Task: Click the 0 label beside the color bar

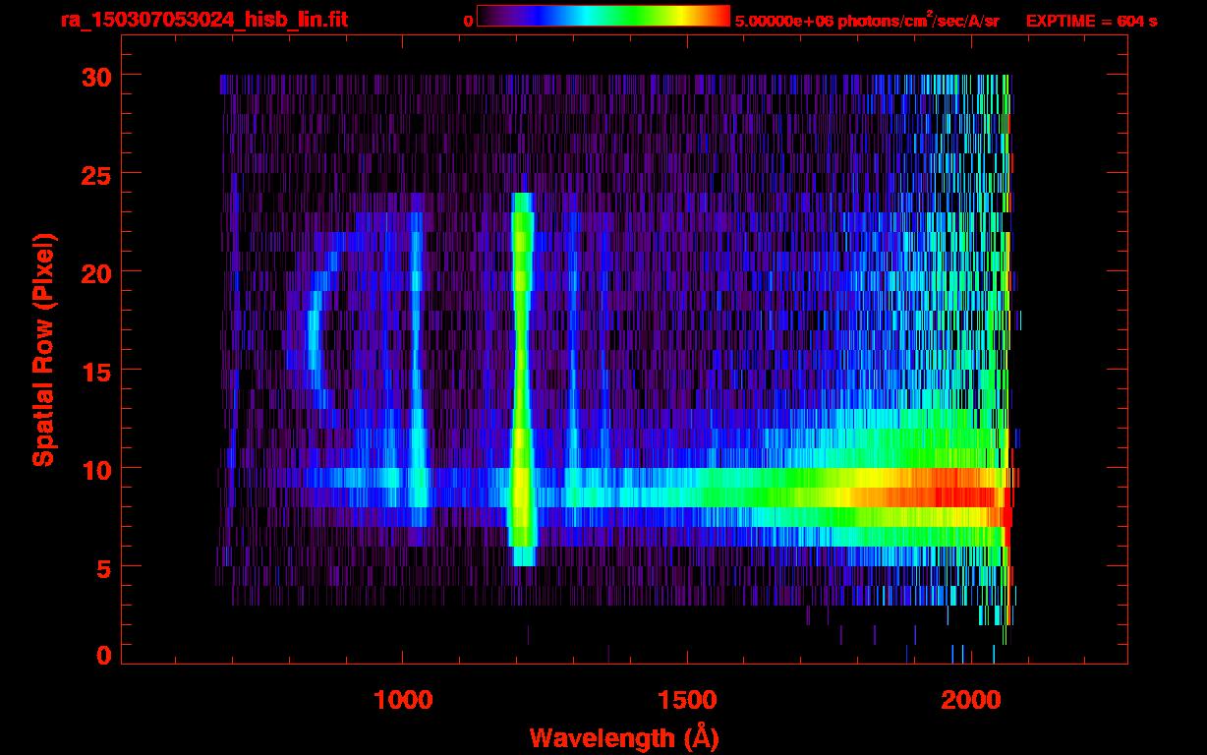Action: coord(468,21)
